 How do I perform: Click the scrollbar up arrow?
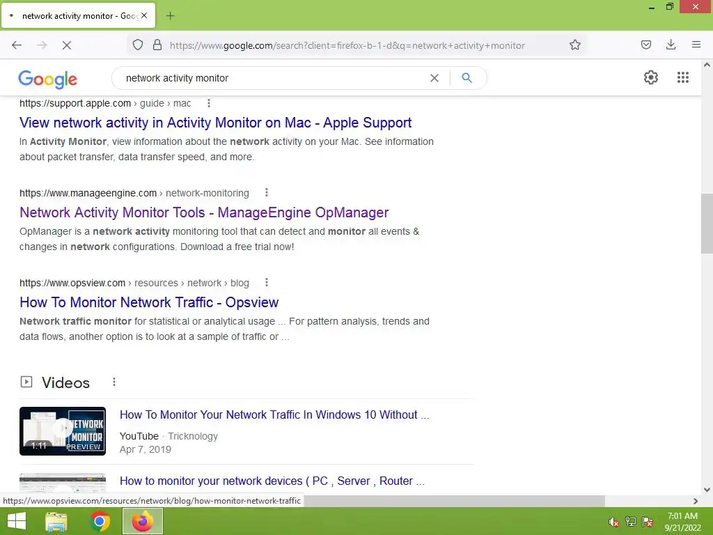pos(707,65)
